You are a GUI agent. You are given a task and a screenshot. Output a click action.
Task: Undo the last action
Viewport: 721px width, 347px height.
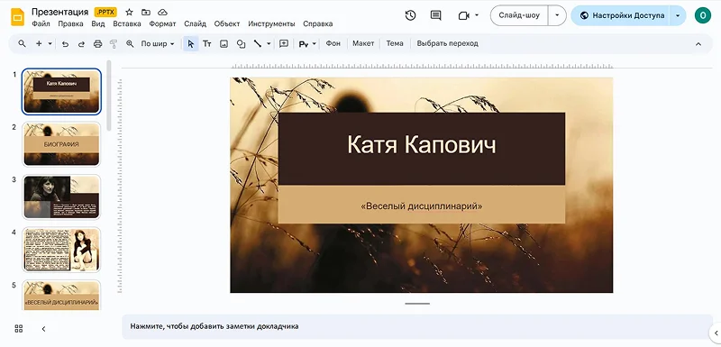click(65, 43)
